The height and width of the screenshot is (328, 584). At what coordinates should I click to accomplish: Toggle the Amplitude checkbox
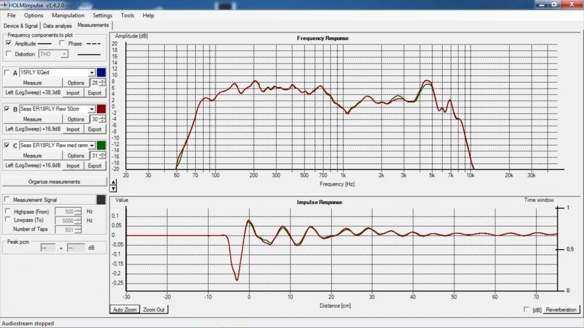[x=8, y=43]
